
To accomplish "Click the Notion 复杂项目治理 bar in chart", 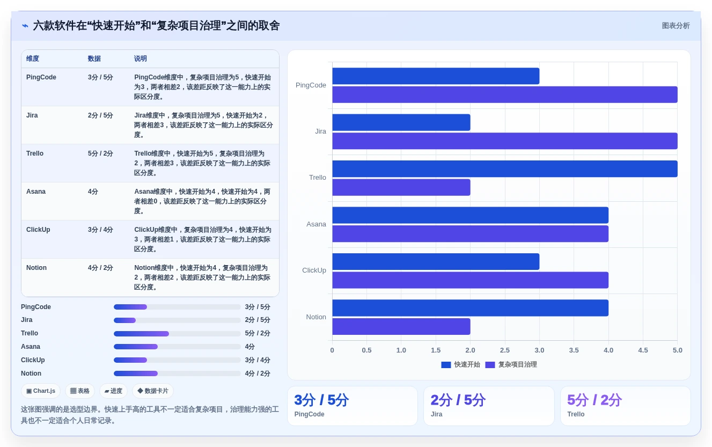I will tap(401, 327).
